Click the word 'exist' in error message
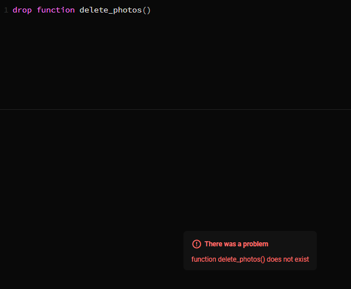 pos(301,259)
